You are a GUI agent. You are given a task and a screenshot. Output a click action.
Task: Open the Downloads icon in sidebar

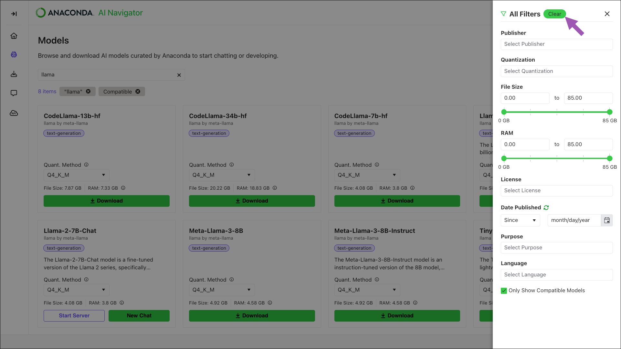click(14, 74)
